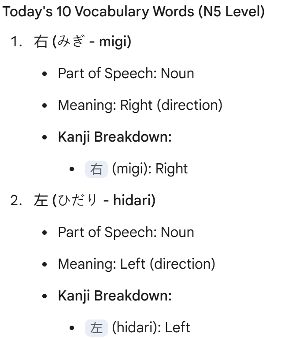Click the heading Today's 10 Vocabulary Words
Viewport: 296px width, 338px height.
click(x=98, y=11)
